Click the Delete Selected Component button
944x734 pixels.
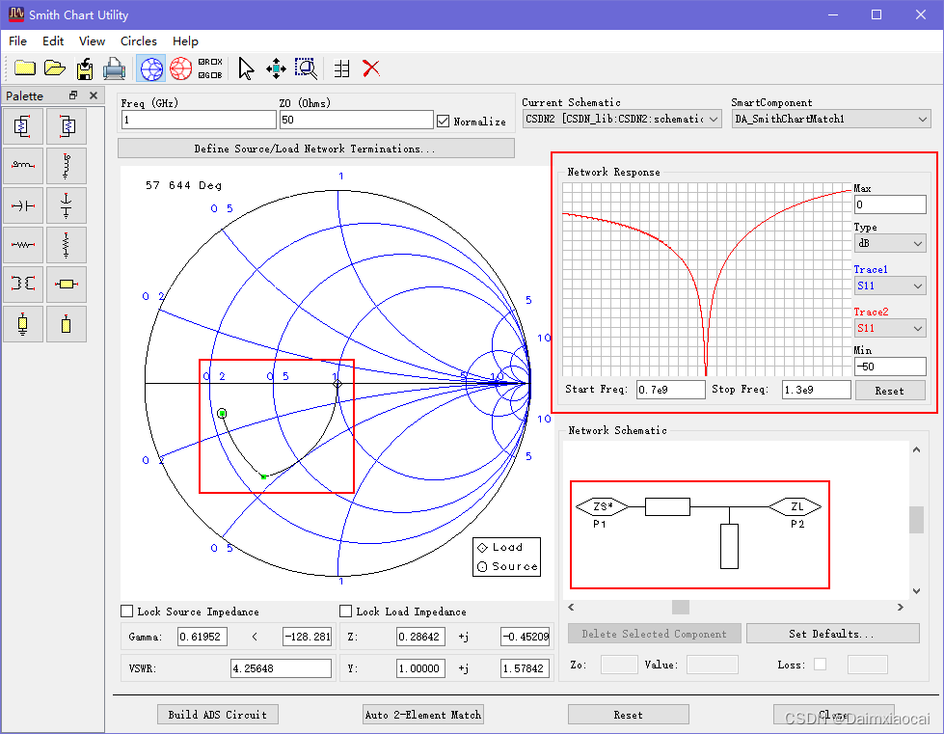click(655, 634)
